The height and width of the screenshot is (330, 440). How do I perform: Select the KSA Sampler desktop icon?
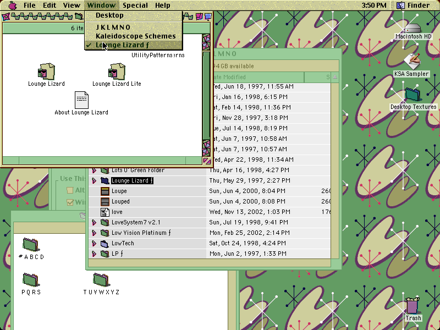coord(411,61)
